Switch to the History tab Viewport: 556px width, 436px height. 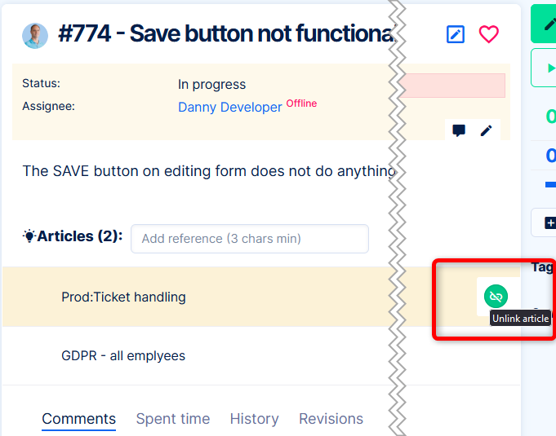254,419
